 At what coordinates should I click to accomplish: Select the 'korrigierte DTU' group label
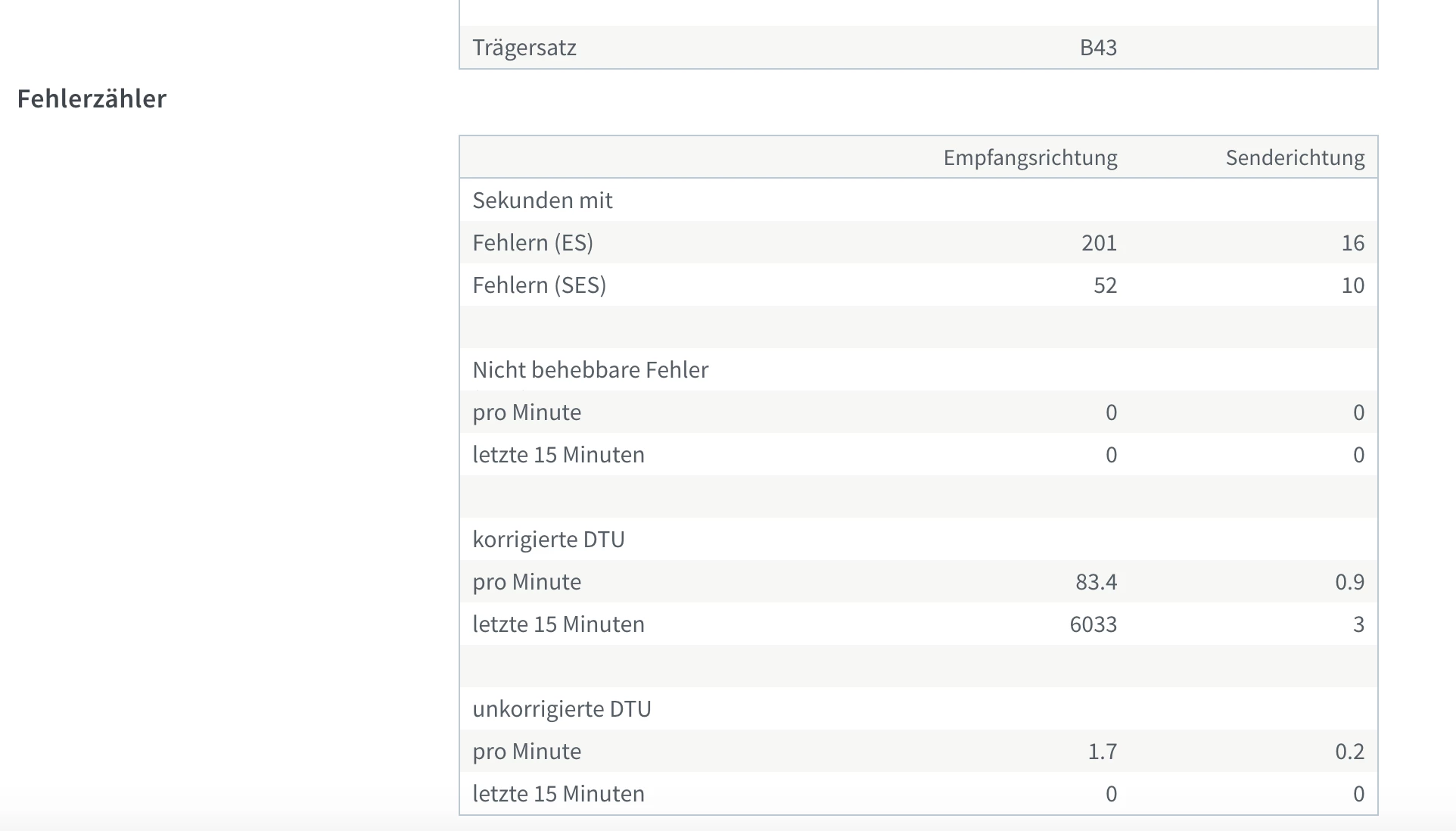click(549, 540)
